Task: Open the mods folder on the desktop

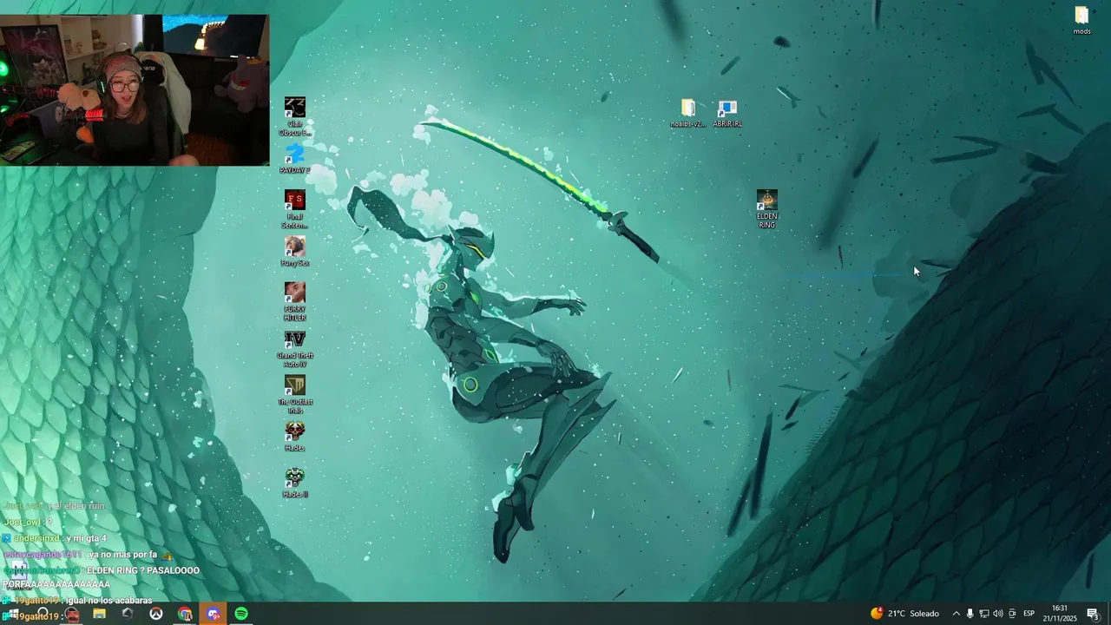Action: point(1081,21)
